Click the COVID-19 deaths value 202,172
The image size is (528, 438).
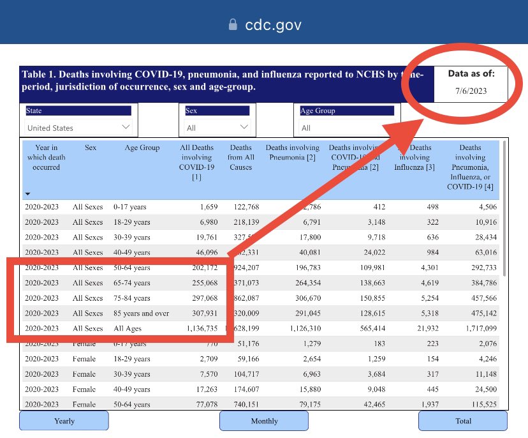tap(205, 268)
